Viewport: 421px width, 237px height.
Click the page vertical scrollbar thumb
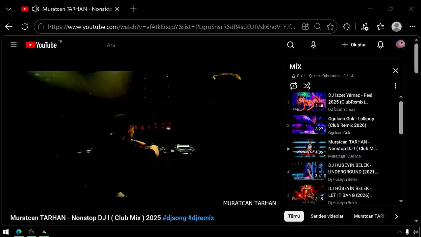[x=416, y=58]
